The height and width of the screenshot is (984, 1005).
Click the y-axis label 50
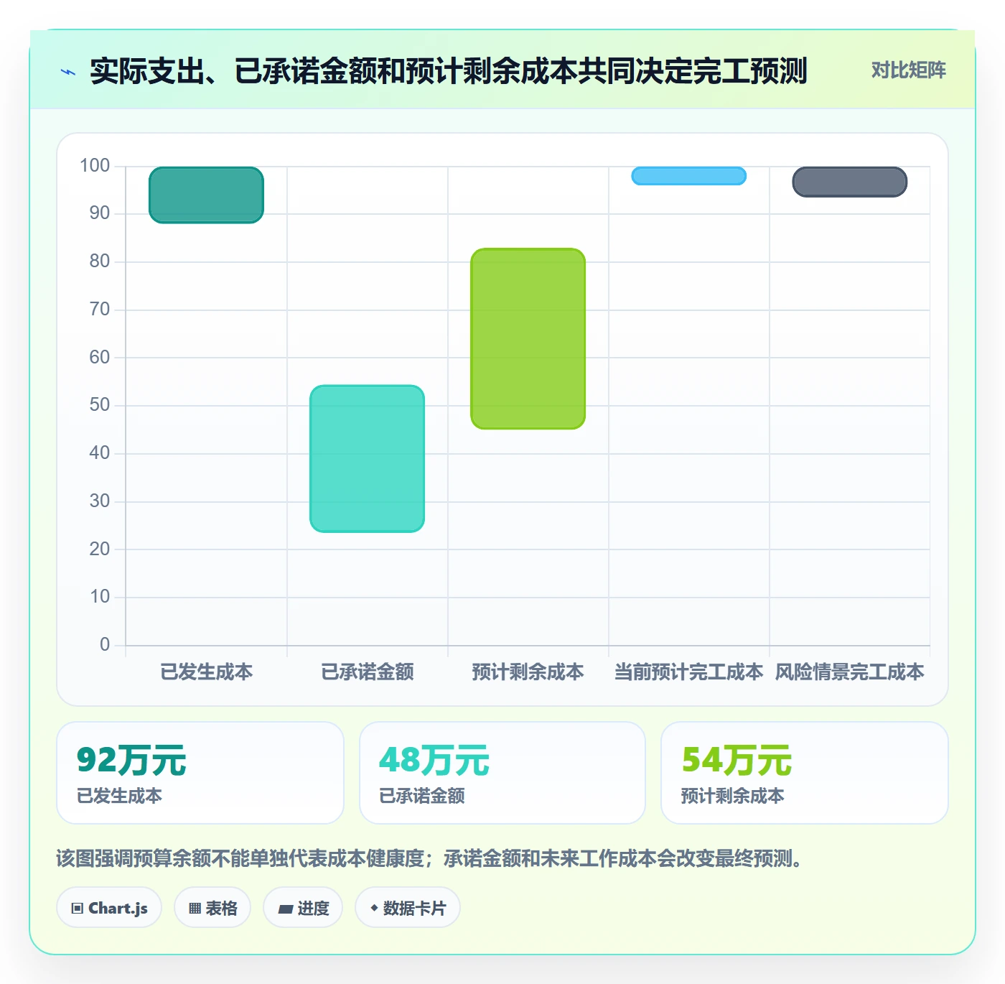tap(100, 405)
